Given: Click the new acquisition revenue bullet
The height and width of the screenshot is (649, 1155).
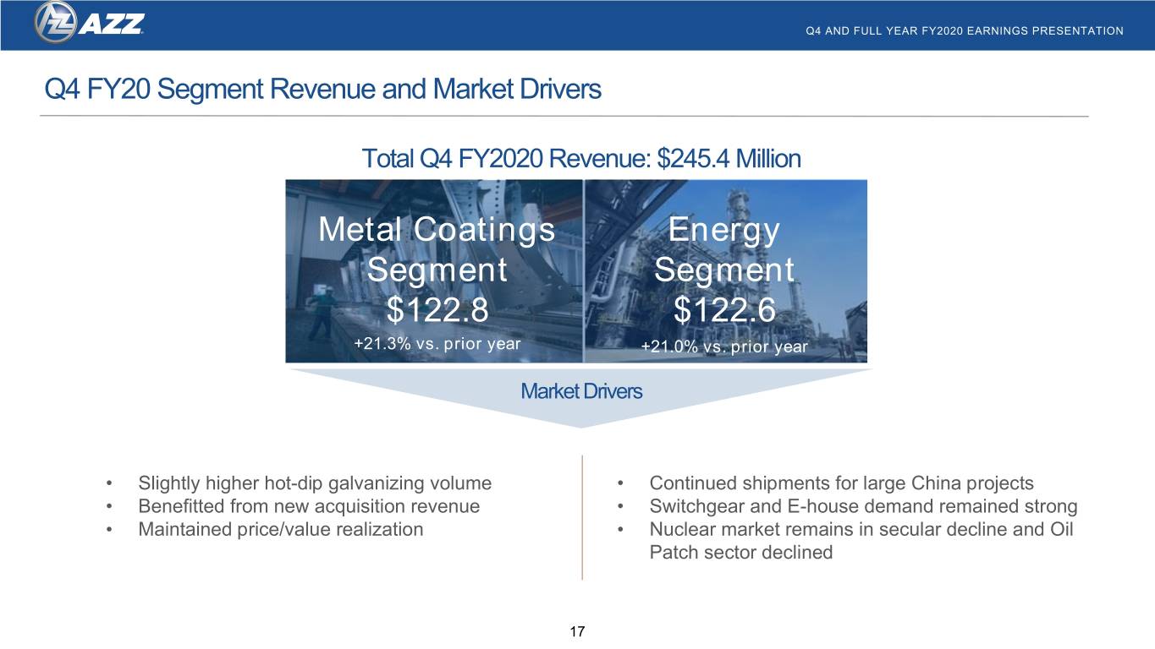Looking at the screenshot, I should point(309,506).
